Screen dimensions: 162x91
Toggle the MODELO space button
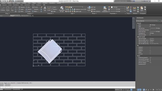pos(117,90)
